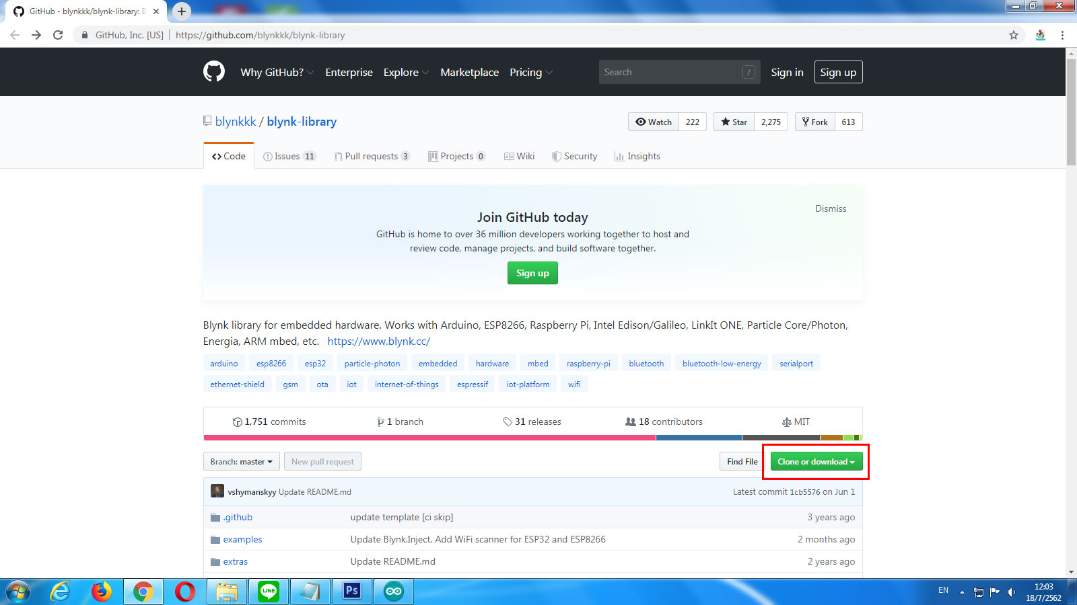The image size is (1077, 605).
Task: View the 1,751 commits history
Action: pos(269,421)
